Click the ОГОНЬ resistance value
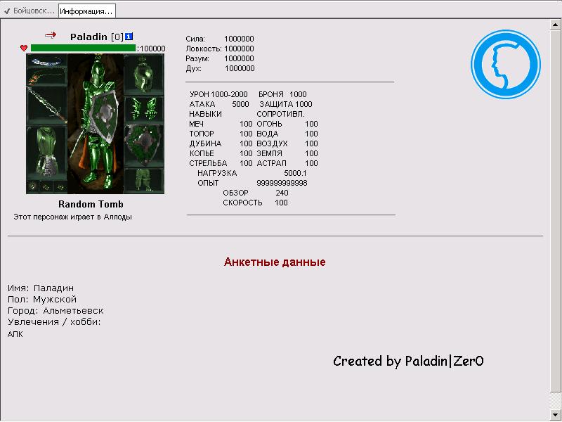Screen dimensions: 562x422 pos(311,124)
